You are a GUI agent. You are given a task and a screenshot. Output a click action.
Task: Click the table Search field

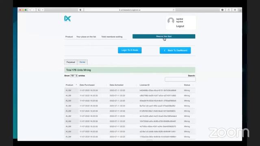(180, 79)
